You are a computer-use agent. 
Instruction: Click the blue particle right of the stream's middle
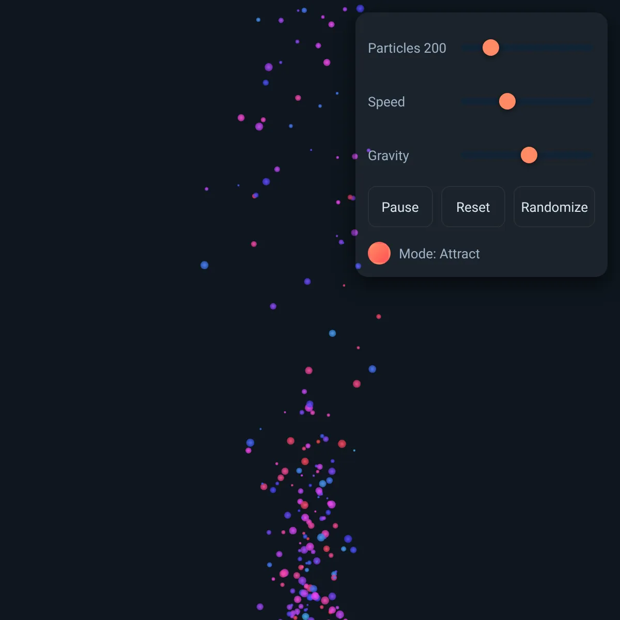click(x=373, y=369)
